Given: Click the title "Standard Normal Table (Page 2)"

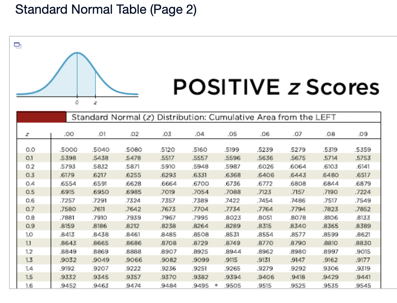Looking at the screenshot, I should [x=106, y=9].
